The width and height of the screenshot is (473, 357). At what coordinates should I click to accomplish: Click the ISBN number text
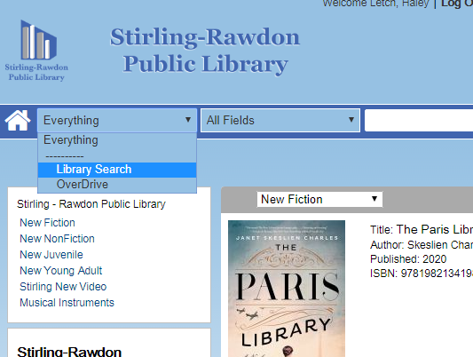[422, 274]
